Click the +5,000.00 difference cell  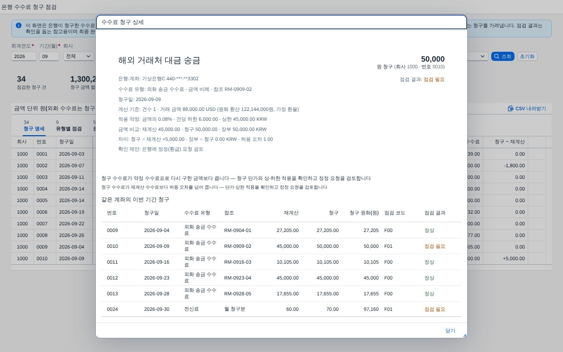tap(514, 258)
